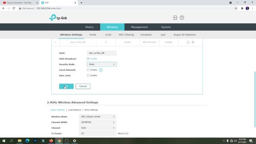Go to Status main tab
Screen dimensions: 256x144
[89, 27]
